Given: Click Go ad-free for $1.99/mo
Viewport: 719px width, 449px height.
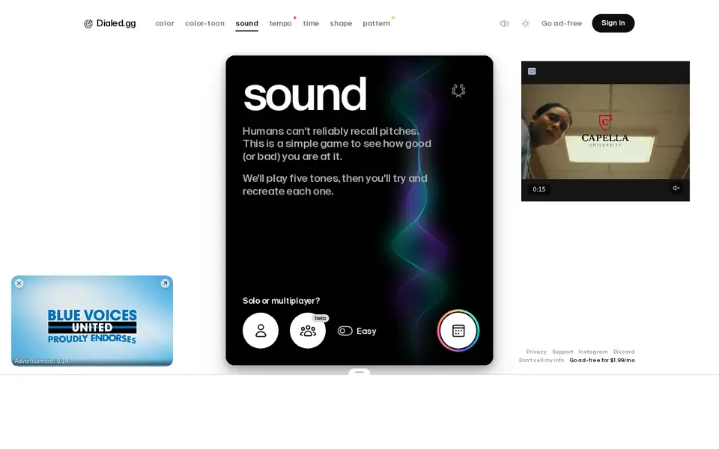Looking at the screenshot, I should tap(602, 360).
